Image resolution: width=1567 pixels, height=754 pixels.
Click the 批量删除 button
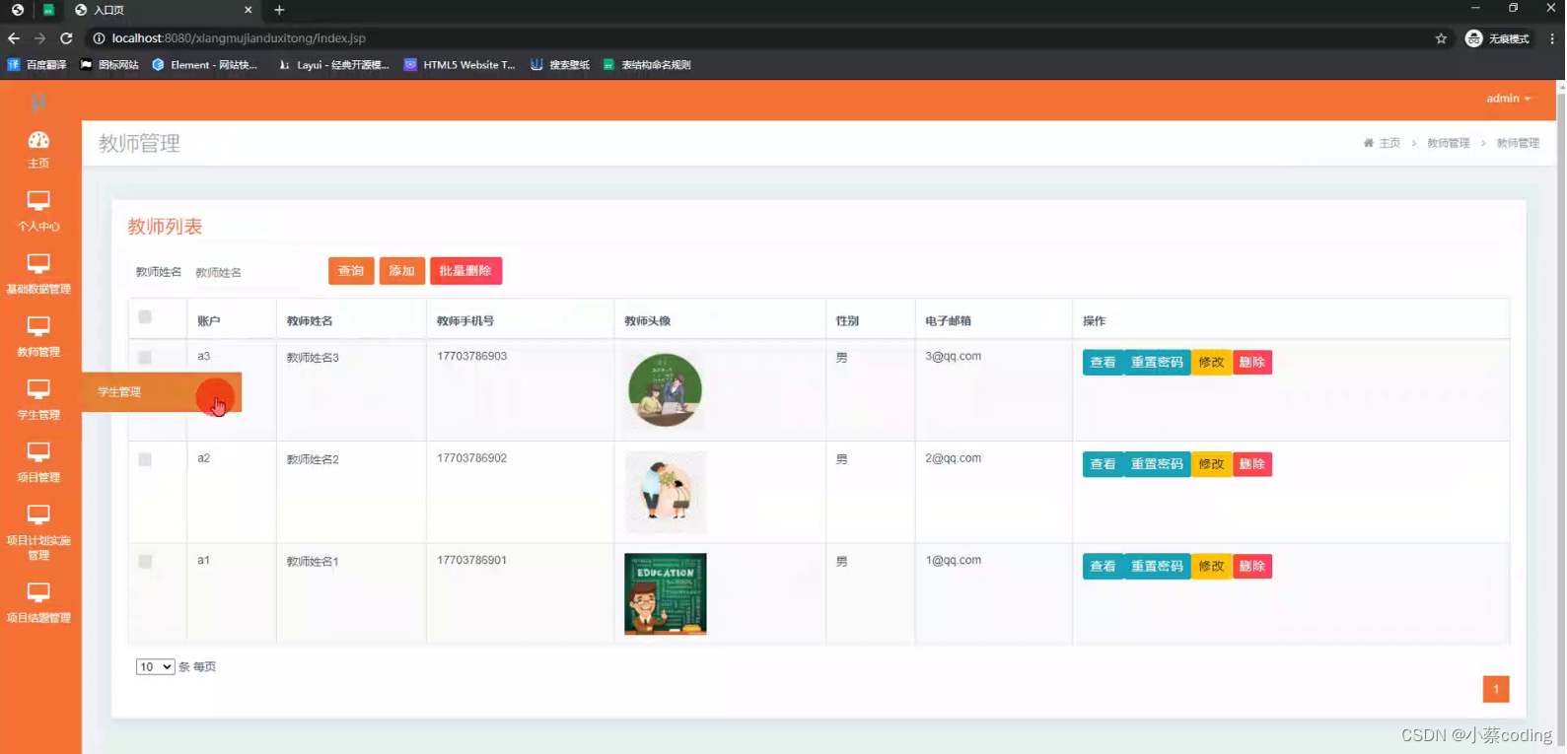[x=465, y=271]
